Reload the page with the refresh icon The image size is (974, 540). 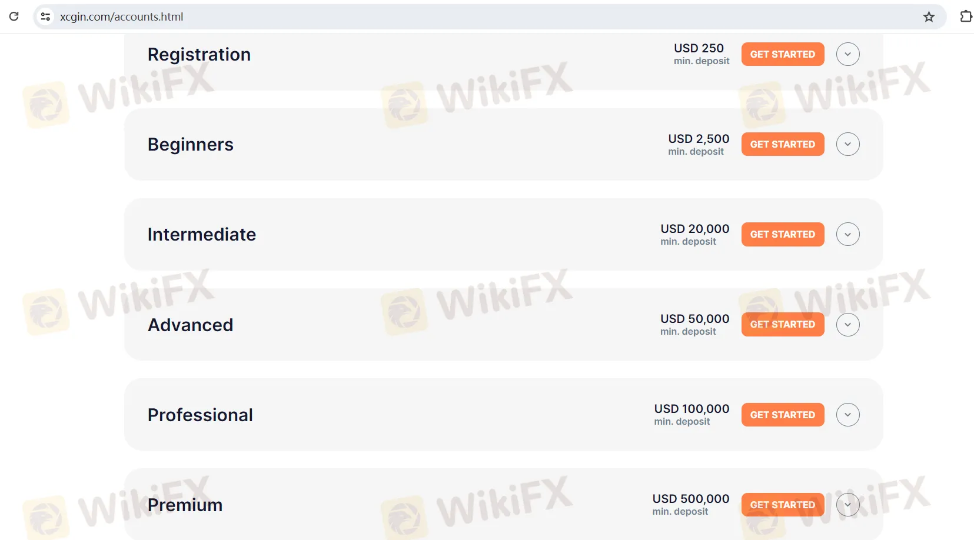[14, 16]
